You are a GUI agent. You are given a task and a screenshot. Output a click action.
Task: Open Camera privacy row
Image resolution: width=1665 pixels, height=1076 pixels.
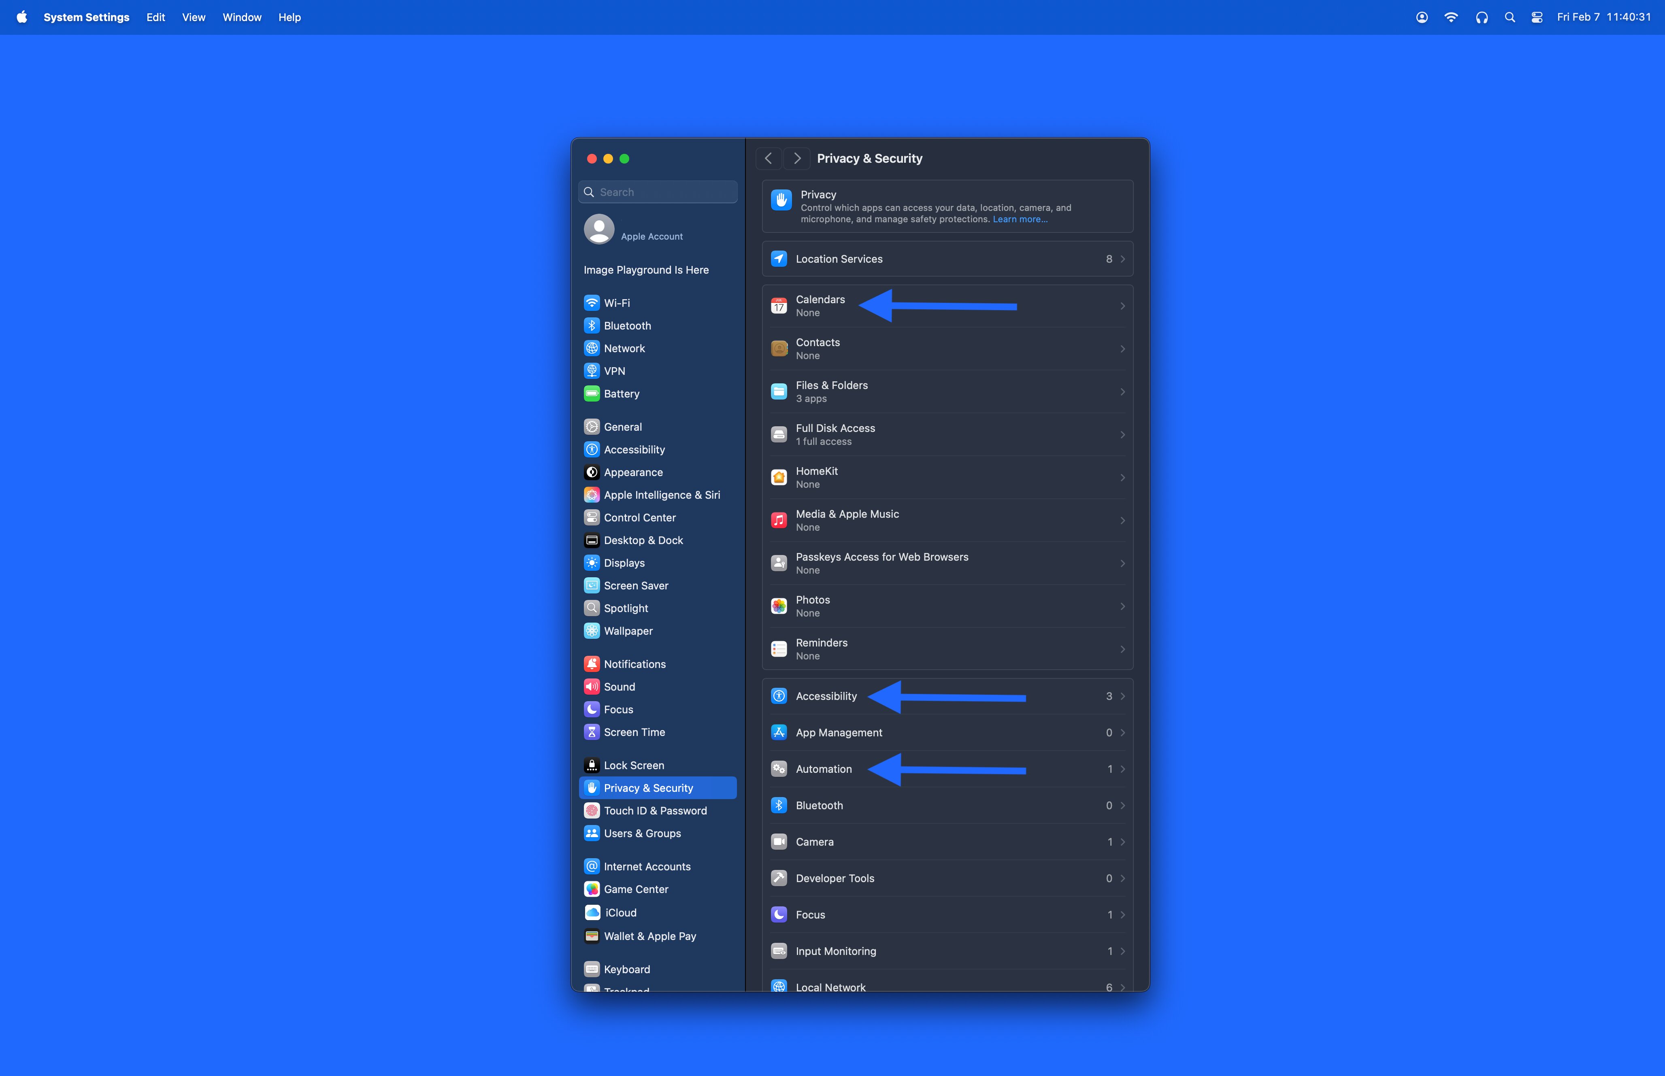point(947,842)
